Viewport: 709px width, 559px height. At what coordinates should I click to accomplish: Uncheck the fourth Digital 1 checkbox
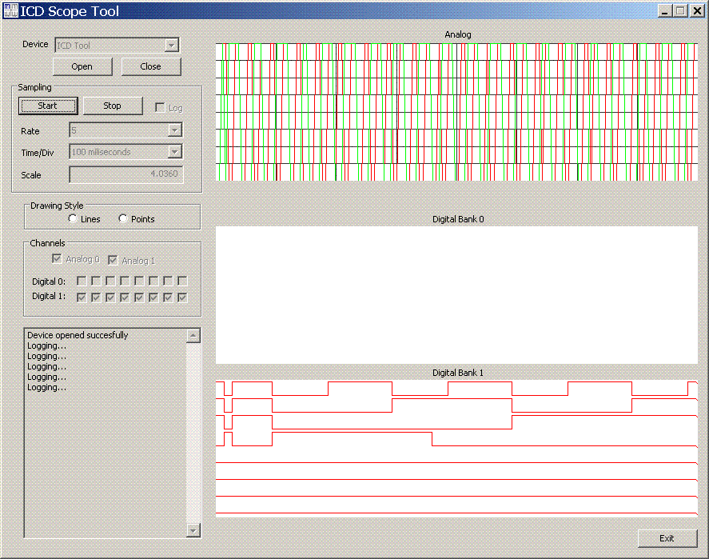coord(125,297)
